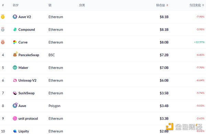
Task: Click the Maker teal logo icon
Action: pos(15,68)
